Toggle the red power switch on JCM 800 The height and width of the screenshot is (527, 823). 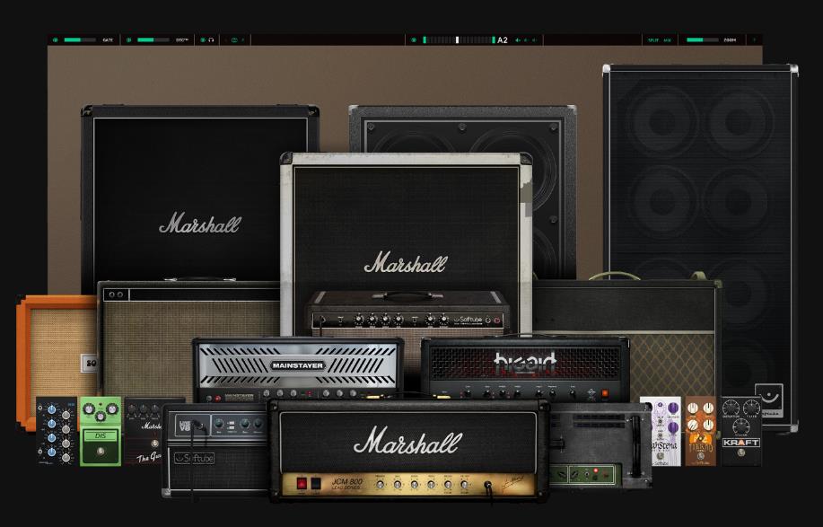pos(302,484)
